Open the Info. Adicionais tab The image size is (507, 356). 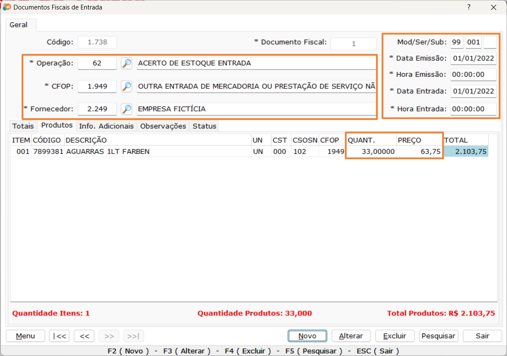(x=106, y=126)
